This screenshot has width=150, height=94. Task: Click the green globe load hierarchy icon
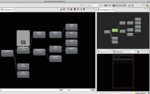tap(71, 9)
